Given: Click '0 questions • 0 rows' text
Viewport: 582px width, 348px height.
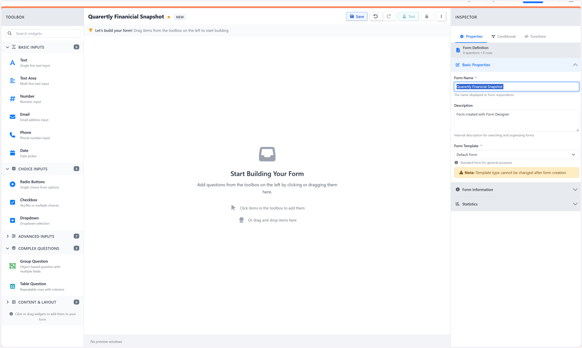Looking at the screenshot, I should pos(478,53).
